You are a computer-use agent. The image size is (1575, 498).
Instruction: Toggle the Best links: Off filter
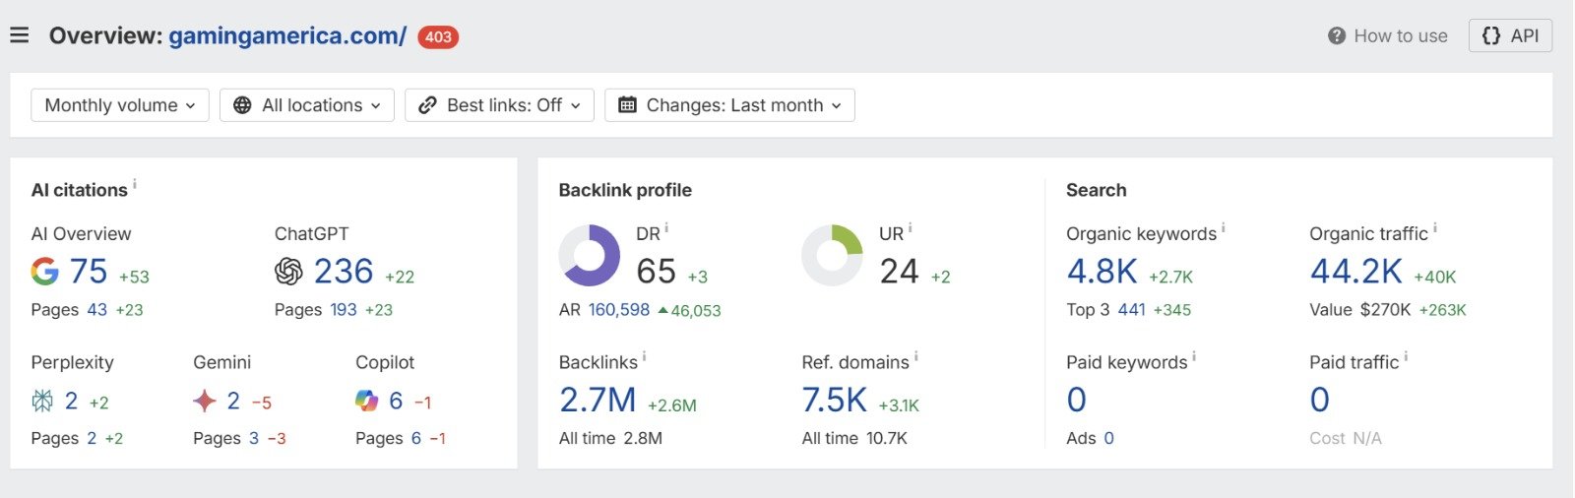[499, 105]
